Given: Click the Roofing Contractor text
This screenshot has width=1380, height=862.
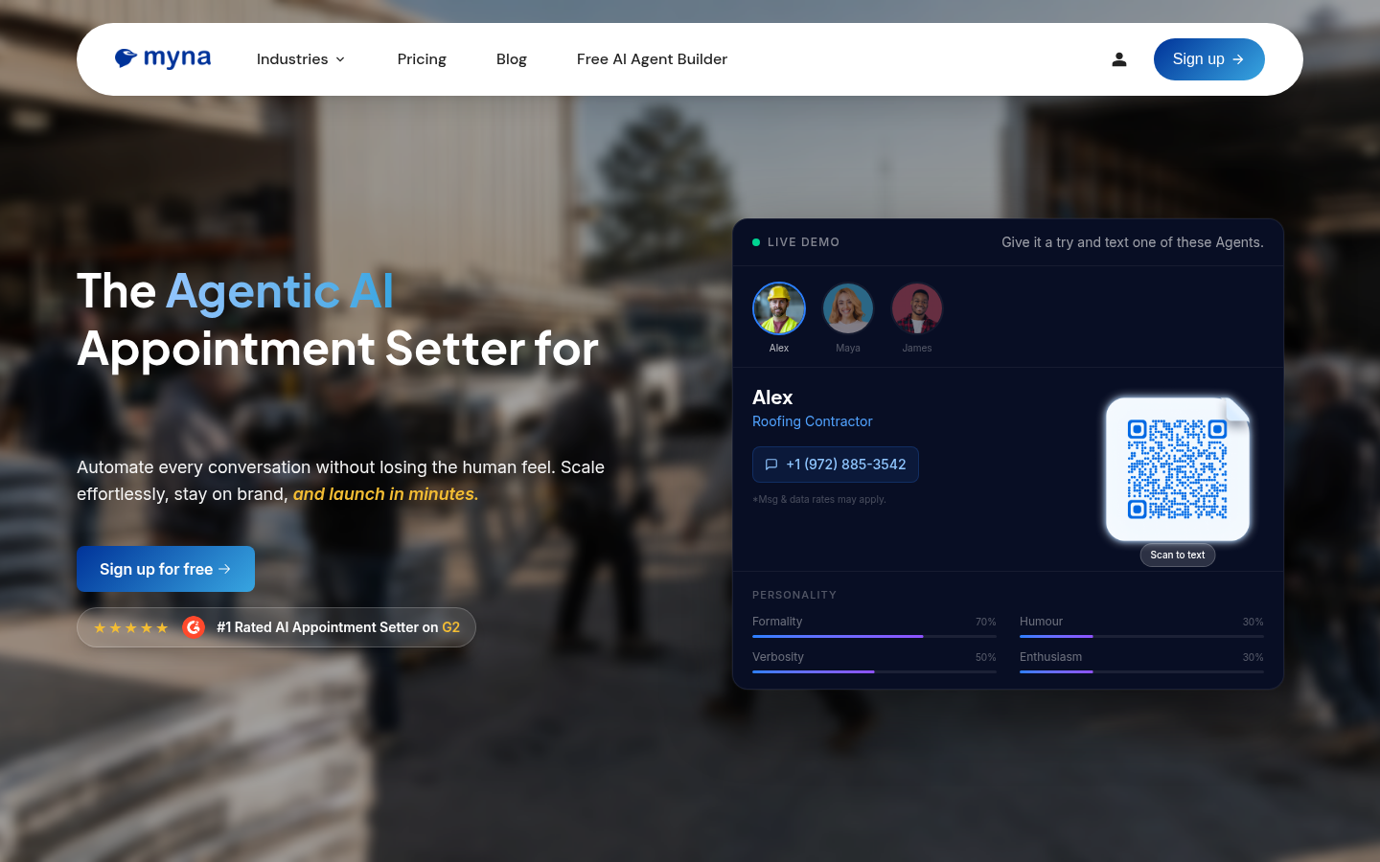Looking at the screenshot, I should click(813, 421).
